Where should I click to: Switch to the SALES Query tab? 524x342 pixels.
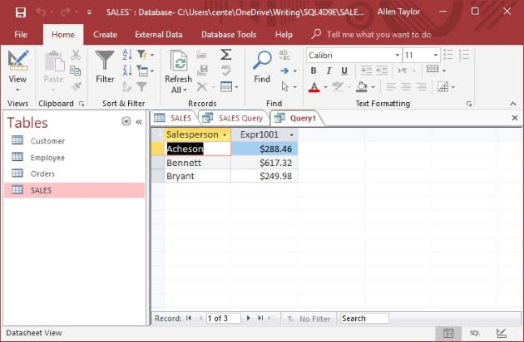234,118
